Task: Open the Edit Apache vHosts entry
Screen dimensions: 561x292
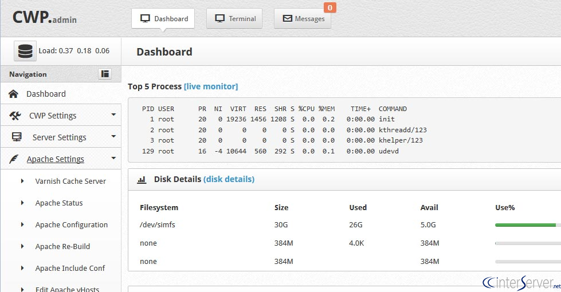Action: [67, 289]
